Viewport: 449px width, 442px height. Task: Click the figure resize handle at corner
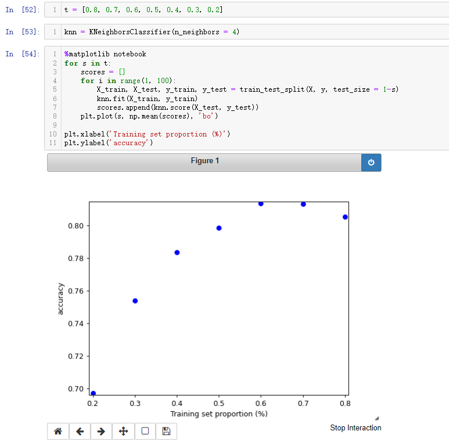click(377, 418)
